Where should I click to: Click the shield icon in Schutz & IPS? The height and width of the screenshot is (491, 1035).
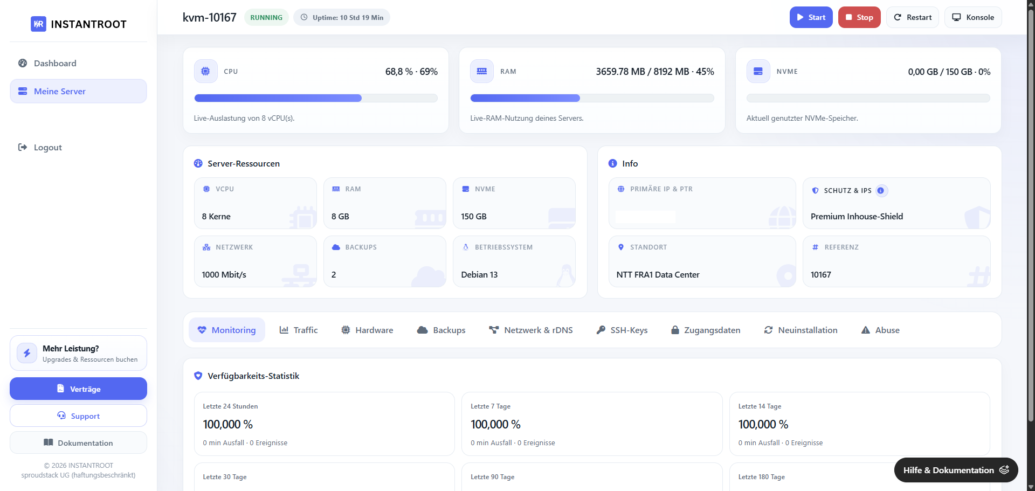coord(815,190)
